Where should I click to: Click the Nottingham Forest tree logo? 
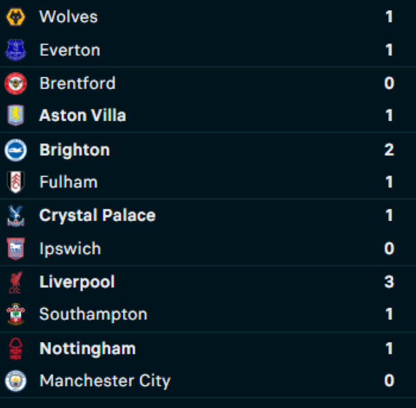coord(15,348)
